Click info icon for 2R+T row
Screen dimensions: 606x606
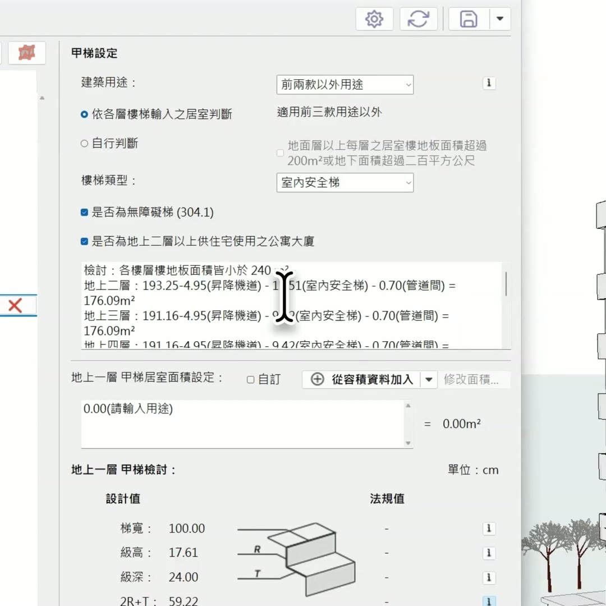[489, 601]
